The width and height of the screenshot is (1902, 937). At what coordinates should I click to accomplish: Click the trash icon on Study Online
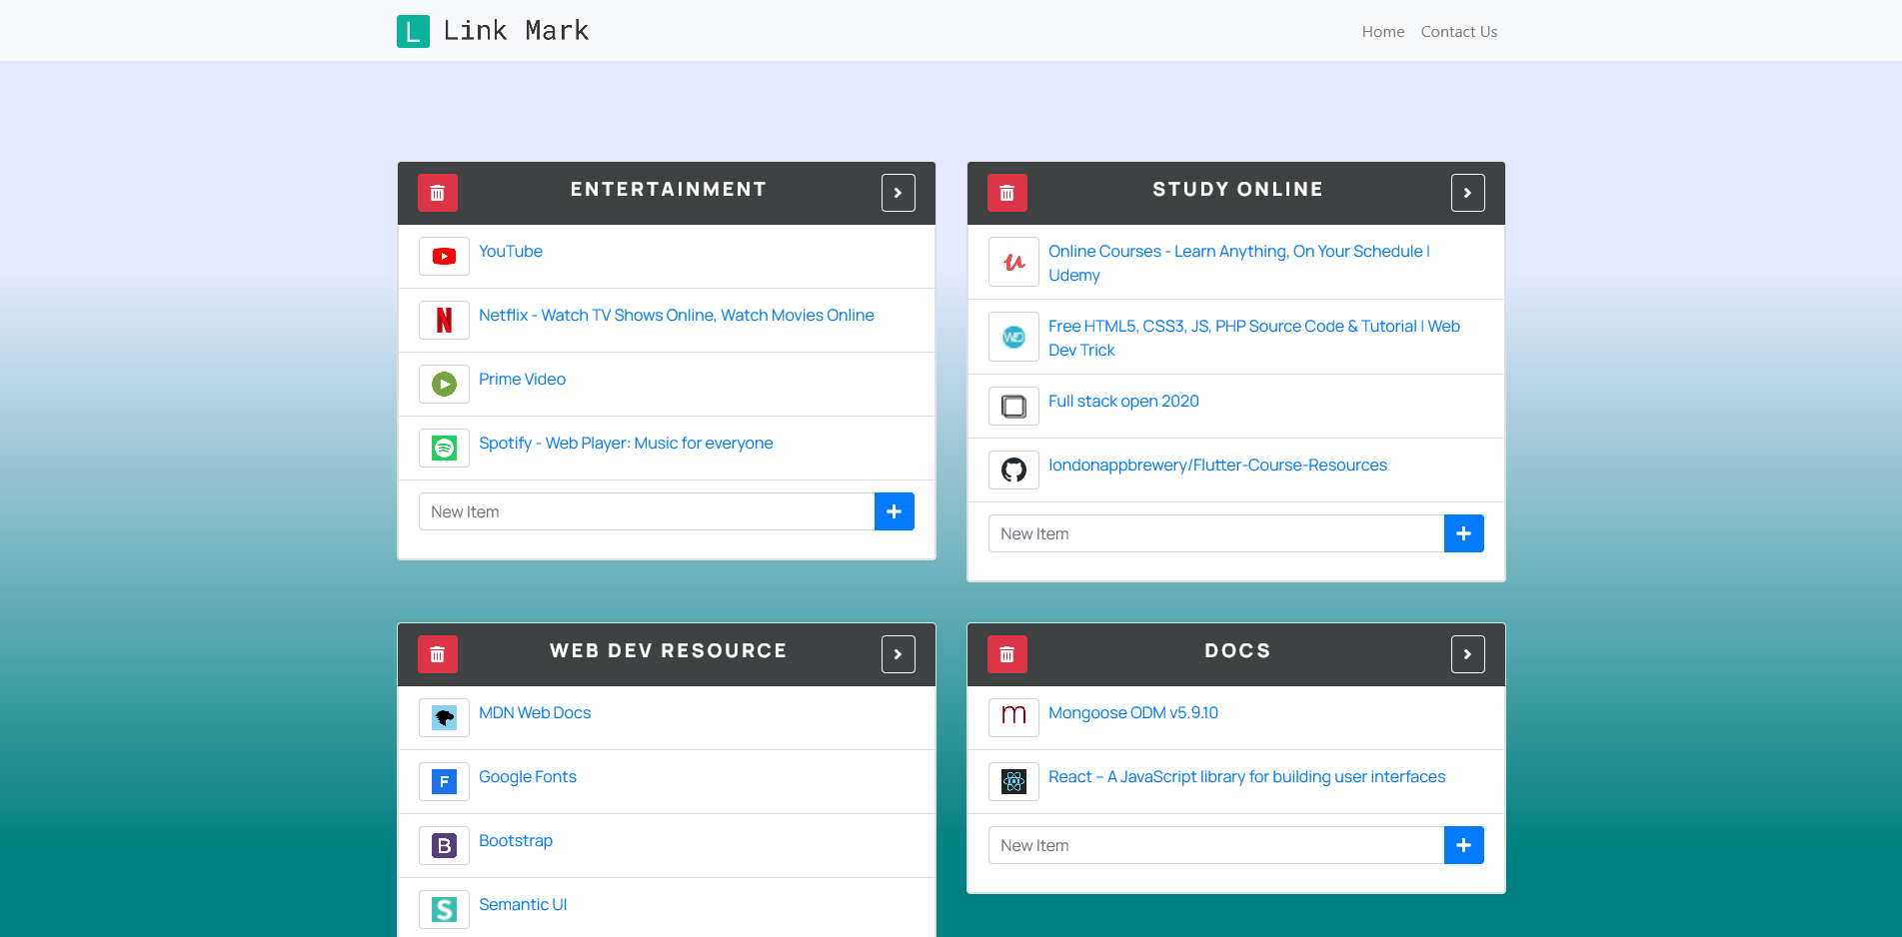[1007, 193]
